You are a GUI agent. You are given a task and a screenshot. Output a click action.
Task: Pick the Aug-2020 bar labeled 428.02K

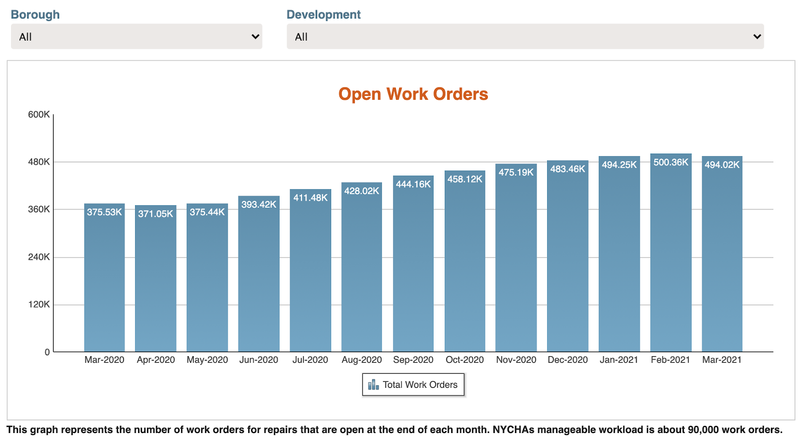(362, 267)
